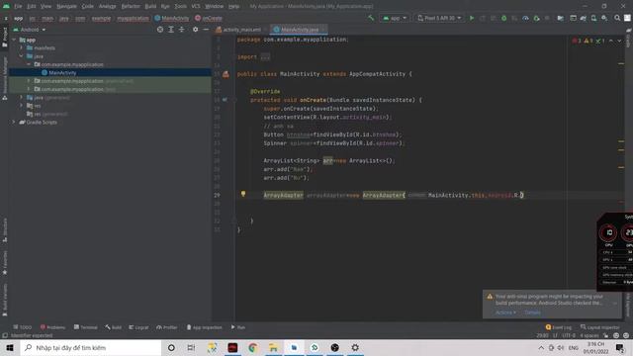Toggle the read-only lock icon in status bar
Image resolution: width=633 pixels, height=356 pixels.
[605, 335]
